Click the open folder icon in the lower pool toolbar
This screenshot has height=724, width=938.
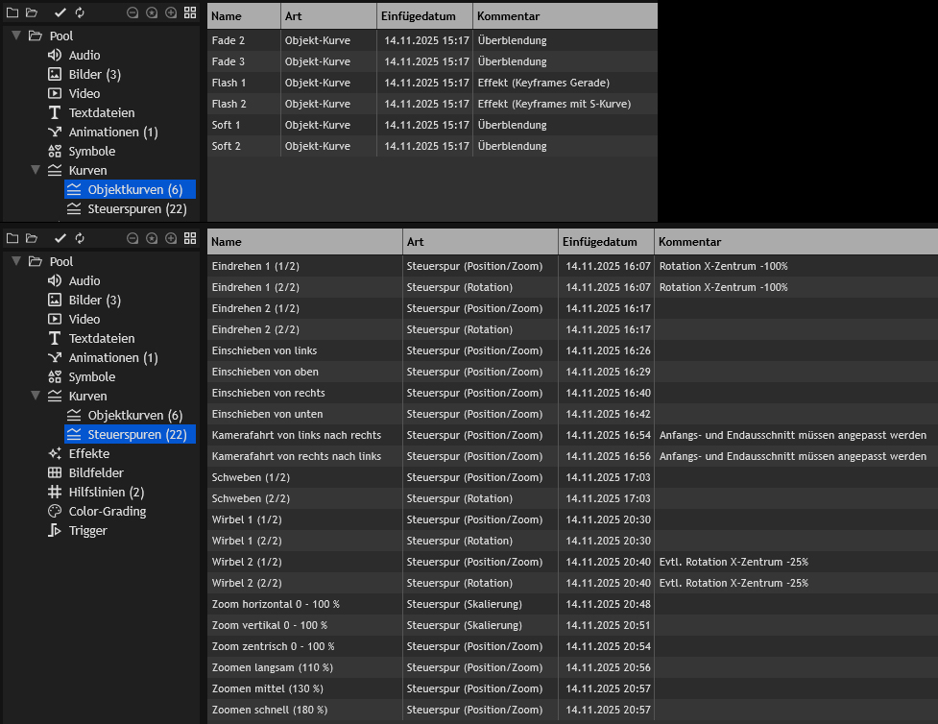(32, 238)
